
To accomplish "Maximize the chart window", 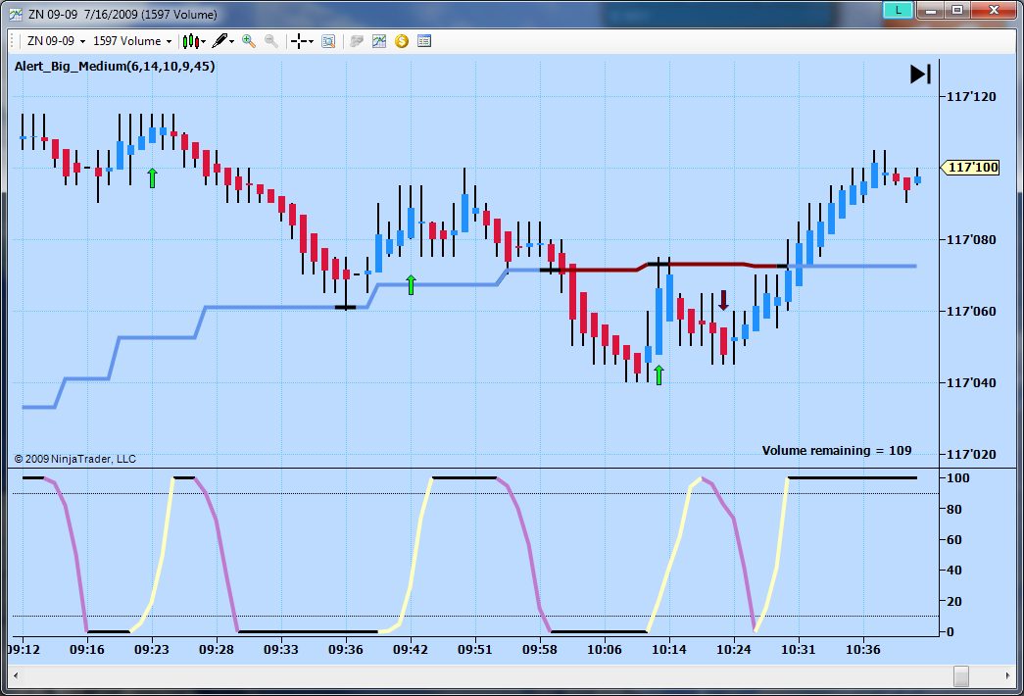I will coord(957,10).
